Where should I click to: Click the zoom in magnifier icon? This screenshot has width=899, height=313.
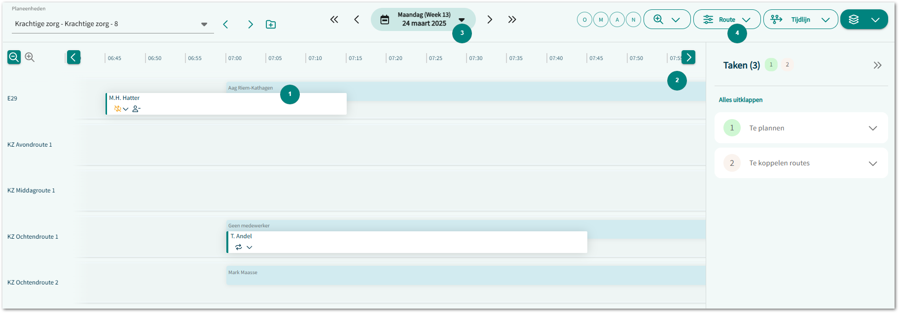coord(30,58)
